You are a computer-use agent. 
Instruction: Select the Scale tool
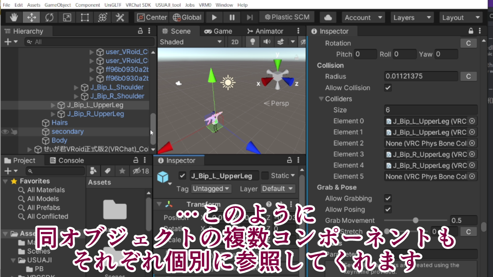[67, 17]
